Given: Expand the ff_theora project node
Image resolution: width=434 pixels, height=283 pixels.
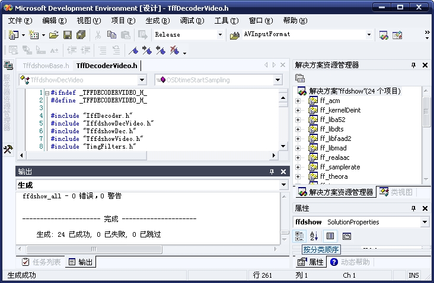Looking at the screenshot, I should click(298, 176).
